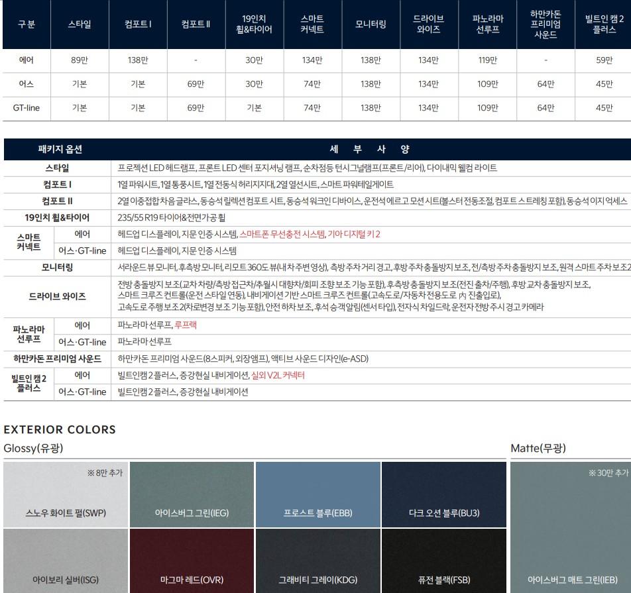Select the 스노우 화이트 펄(SWP) color swatch
This screenshot has width=631, height=593.
65,493
